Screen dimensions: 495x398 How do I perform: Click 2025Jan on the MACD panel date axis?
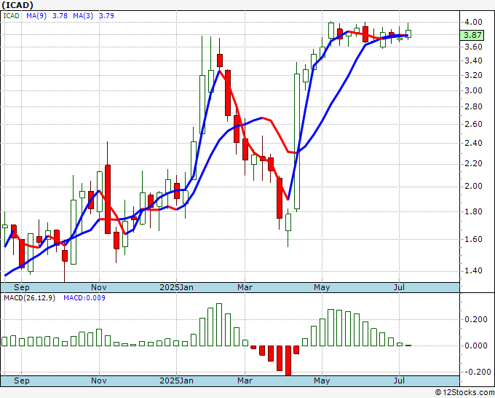point(176,381)
